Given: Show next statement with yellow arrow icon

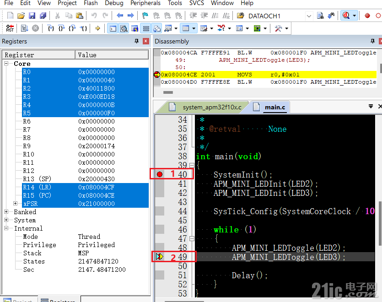Looking at the screenshot, I should pos(98,28).
